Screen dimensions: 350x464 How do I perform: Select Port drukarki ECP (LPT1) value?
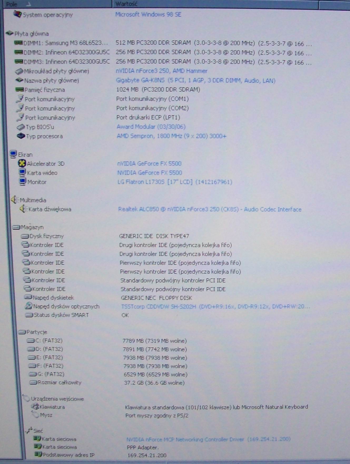coord(148,117)
